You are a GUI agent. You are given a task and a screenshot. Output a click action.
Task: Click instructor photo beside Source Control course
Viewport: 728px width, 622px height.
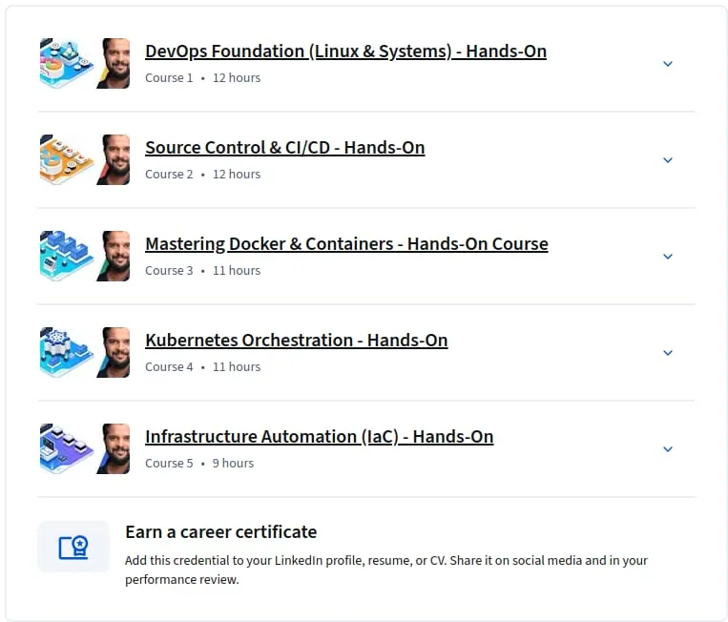[x=114, y=159]
